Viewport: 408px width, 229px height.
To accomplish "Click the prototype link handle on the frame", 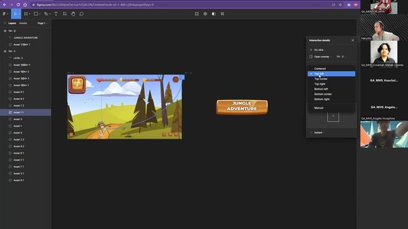I will click(x=182, y=78).
